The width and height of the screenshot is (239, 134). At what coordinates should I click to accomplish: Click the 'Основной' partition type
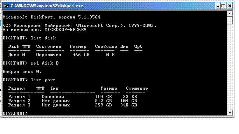[53, 97]
